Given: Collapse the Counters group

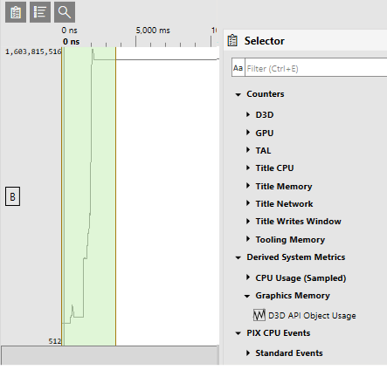Looking at the screenshot, I should 238,94.
